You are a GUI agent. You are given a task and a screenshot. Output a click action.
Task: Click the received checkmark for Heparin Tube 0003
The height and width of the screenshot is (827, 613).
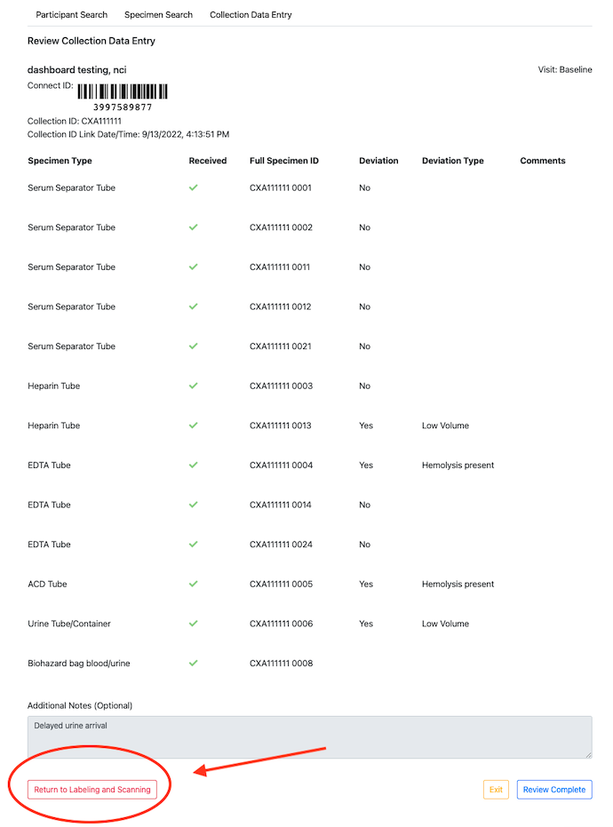click(x=193, y=386)
